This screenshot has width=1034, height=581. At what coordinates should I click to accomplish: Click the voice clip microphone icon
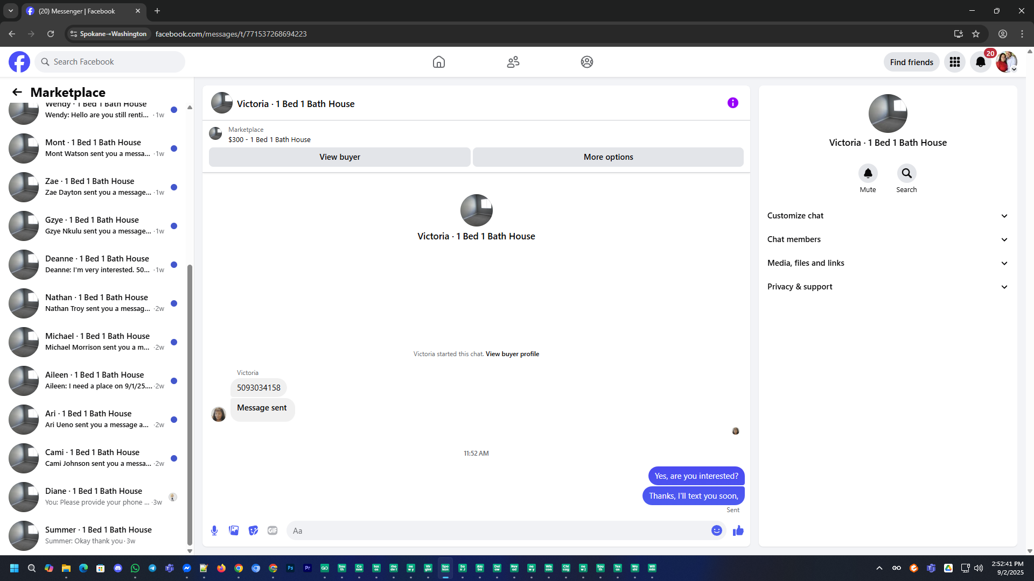pos(214,530)
